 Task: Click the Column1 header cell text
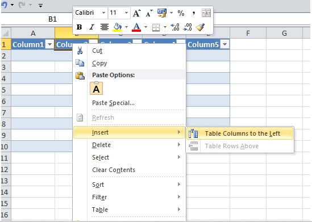28,44
